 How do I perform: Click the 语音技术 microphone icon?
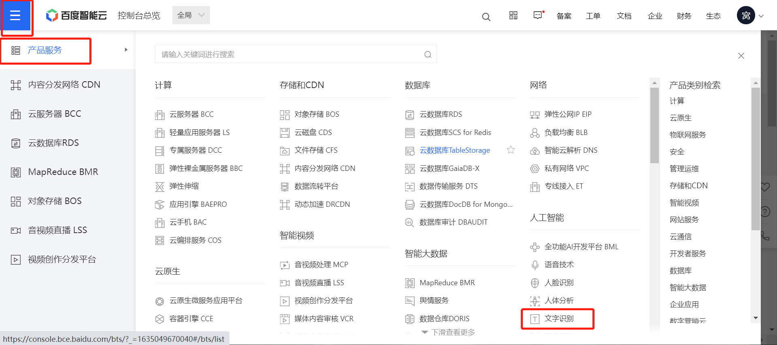tap(535, 265)
